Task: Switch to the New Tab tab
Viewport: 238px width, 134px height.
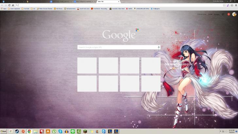Action: [108, 2]
